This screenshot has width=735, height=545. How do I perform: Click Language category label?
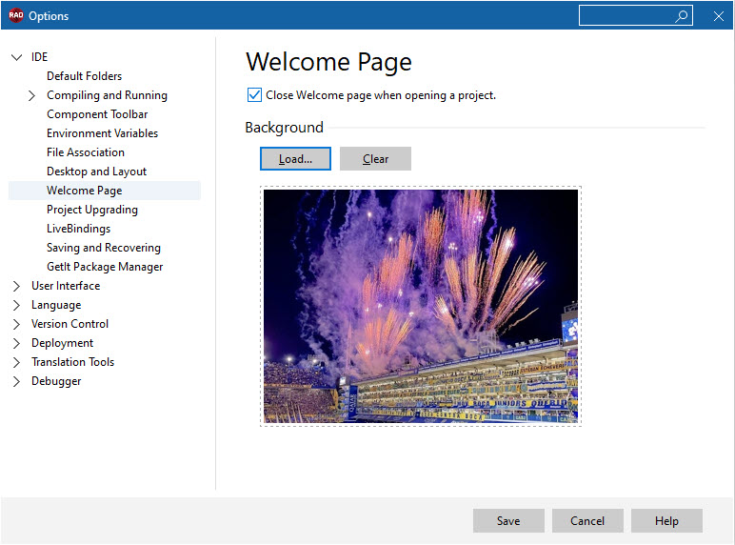[56, 305]
